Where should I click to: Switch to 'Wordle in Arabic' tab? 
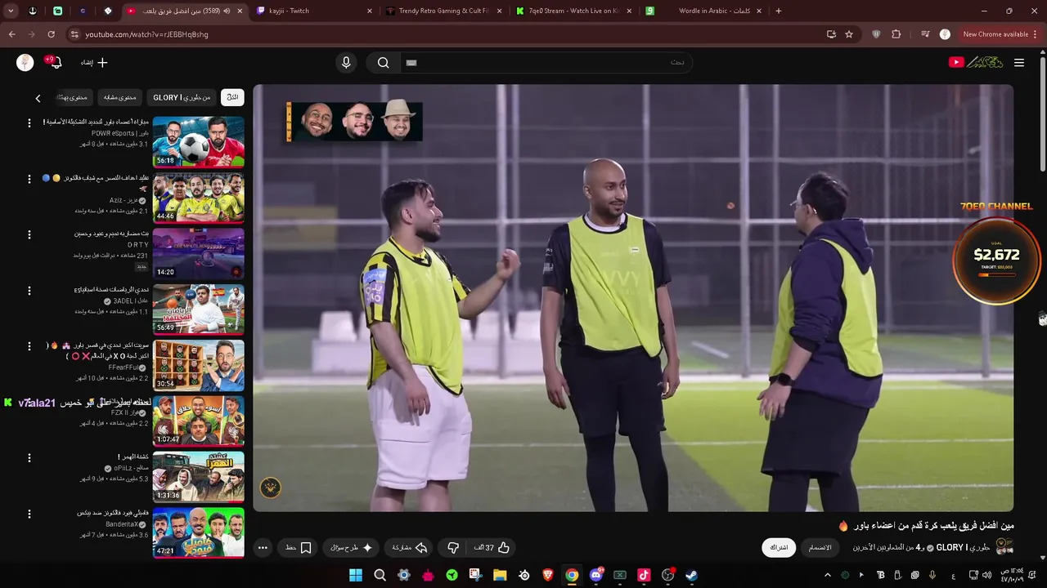tap(703, 11)
